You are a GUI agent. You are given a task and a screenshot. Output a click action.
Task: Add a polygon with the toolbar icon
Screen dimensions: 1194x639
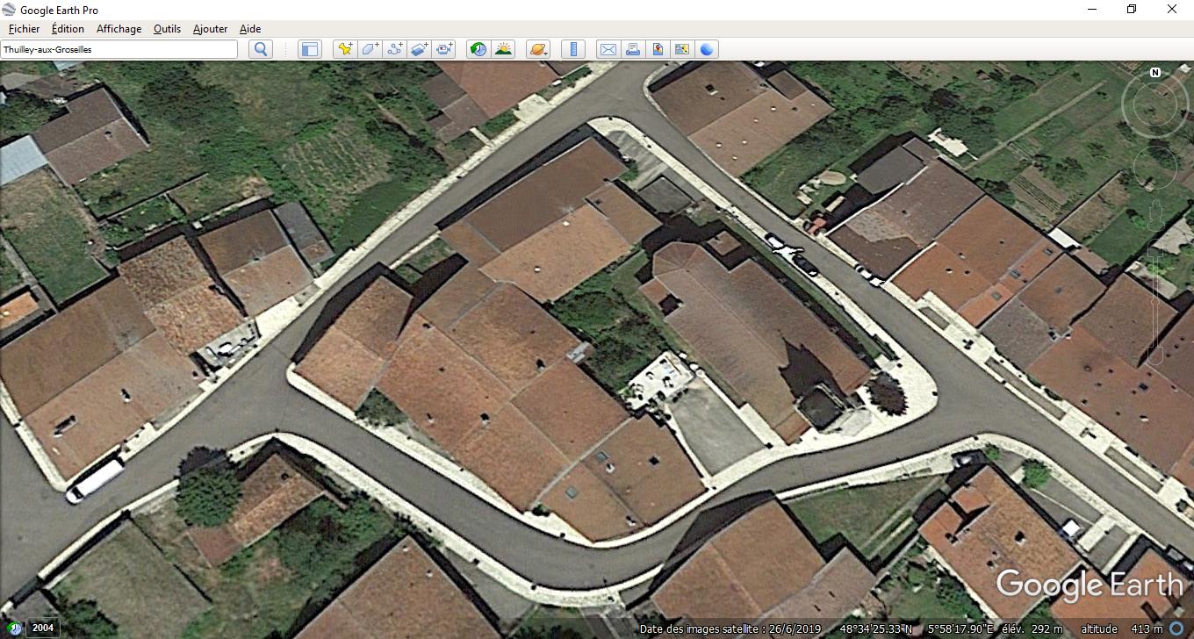tap(370, 49)
